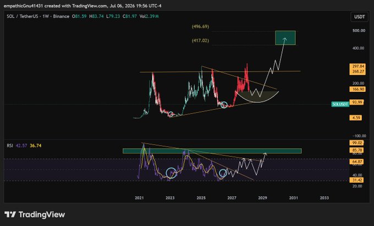Click the close value C81.97
The width and height of the screenshot is (374, 226).
[130, 16]
